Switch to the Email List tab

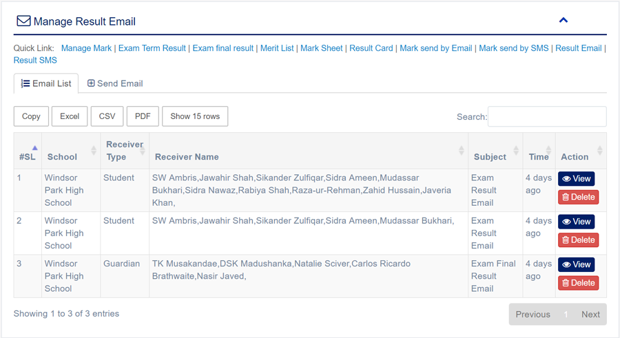point(46,83)
